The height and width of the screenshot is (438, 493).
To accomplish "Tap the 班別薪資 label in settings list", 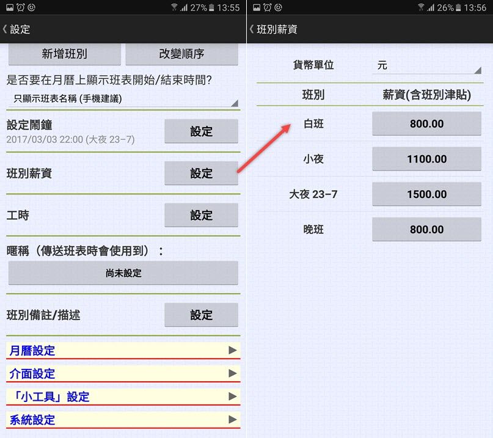I will [29, 173].
